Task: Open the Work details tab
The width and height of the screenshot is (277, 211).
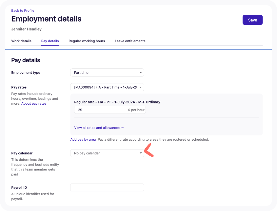Action: [21, 41]
